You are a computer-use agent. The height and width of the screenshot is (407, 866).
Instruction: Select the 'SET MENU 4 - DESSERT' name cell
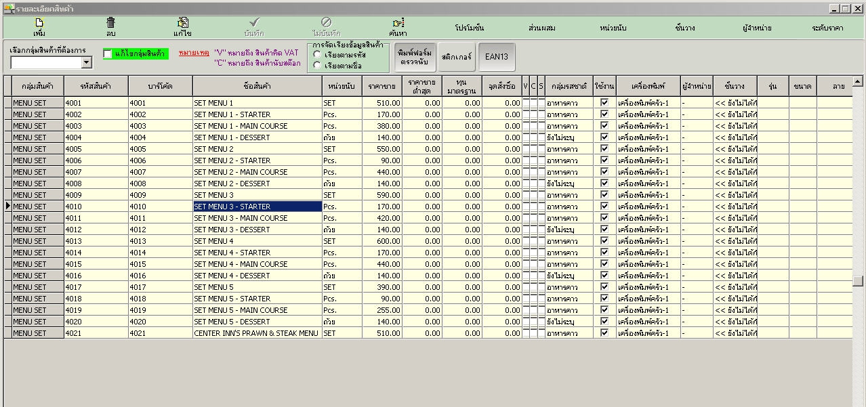[x=257, y=276]
